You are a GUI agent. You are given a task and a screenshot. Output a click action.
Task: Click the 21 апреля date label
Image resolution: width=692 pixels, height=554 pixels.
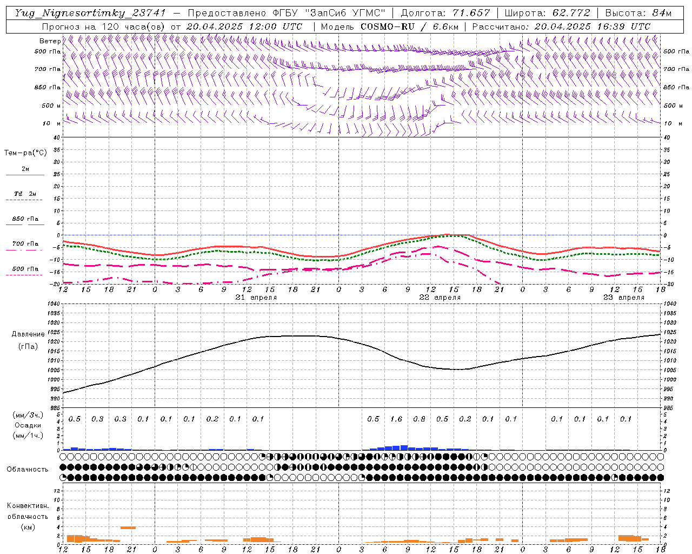[x=256, y=298]
